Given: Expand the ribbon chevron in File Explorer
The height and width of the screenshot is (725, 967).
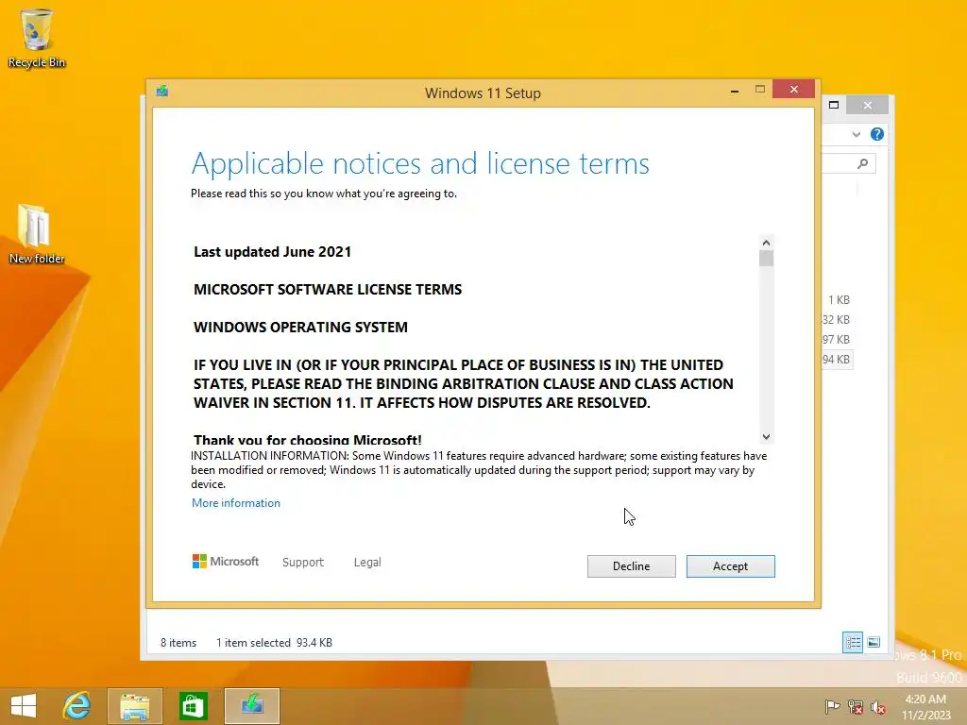Looking at the screenshot, I should tap(856, 134).
